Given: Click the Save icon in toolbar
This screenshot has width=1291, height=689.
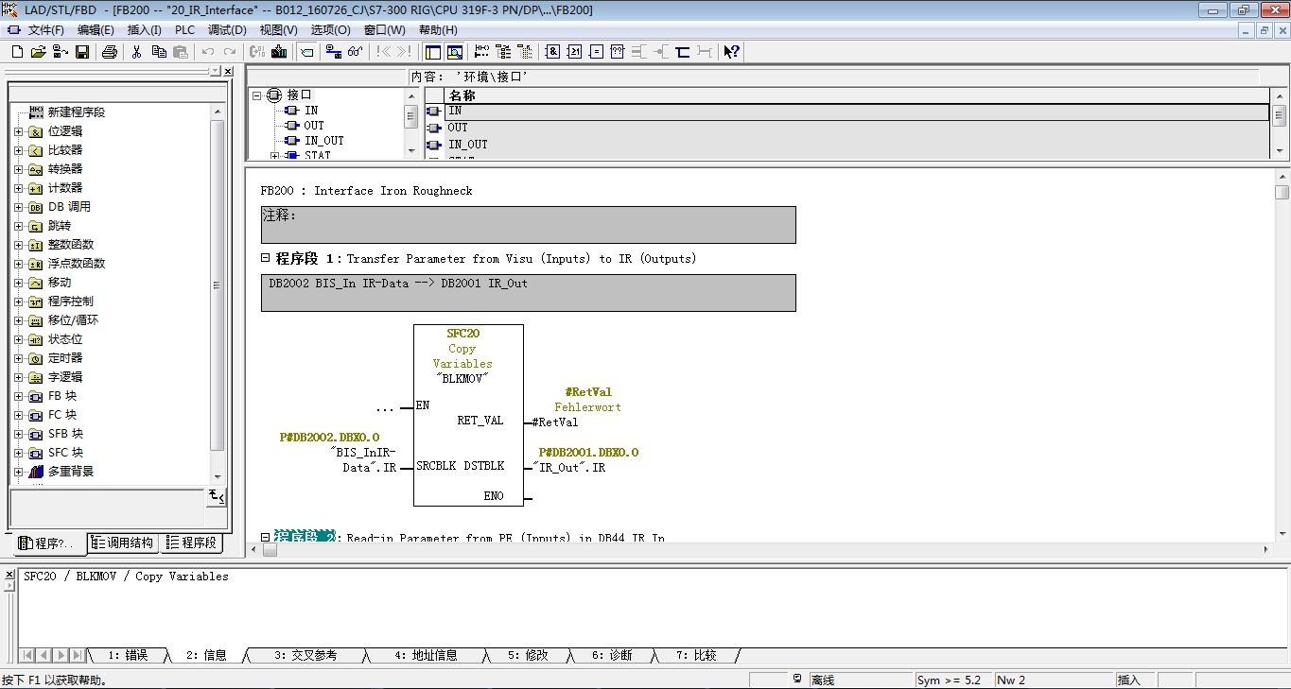Looking at the screenshot, I should click(82, 52).
